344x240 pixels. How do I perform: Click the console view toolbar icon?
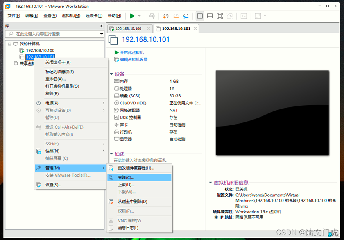point(244,16)
